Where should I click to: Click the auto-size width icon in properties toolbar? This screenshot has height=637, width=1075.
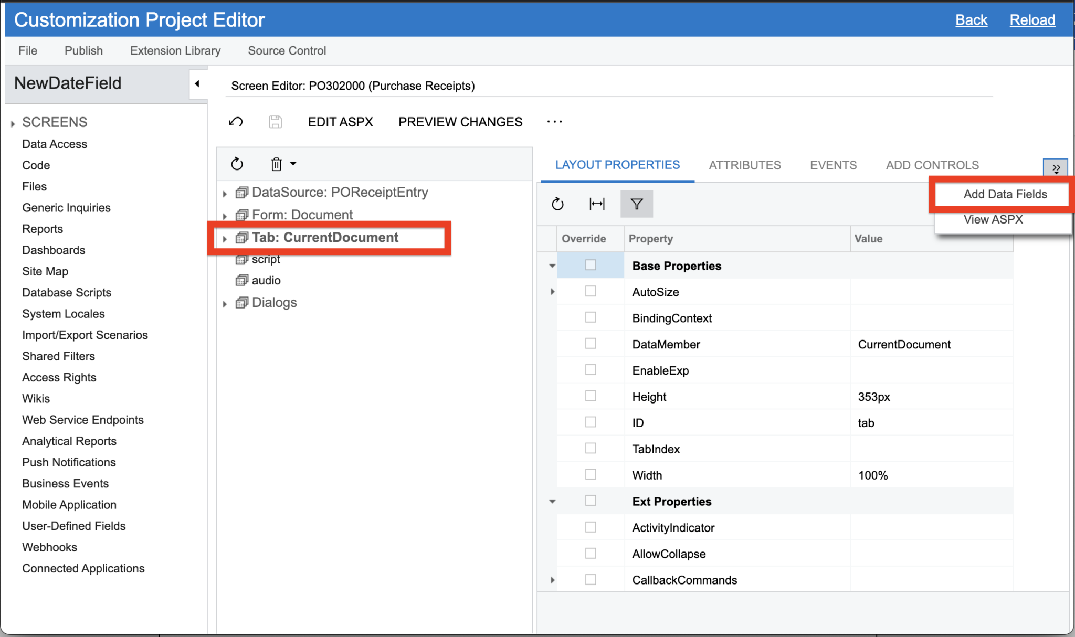[597, 204]
